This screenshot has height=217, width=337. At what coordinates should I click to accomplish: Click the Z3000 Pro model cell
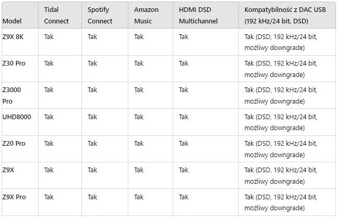(11, 95)
